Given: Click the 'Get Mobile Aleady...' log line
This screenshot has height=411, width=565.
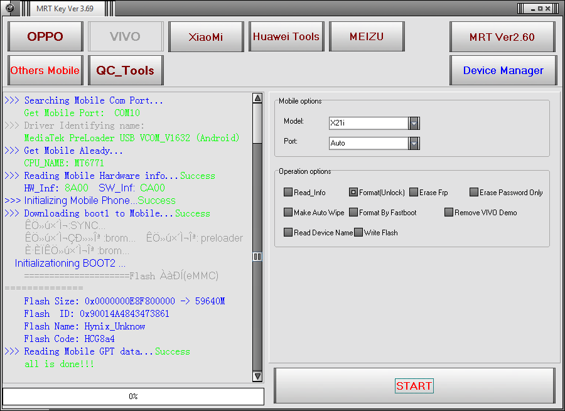Looking at the screenshot, I should click(64, 151).
